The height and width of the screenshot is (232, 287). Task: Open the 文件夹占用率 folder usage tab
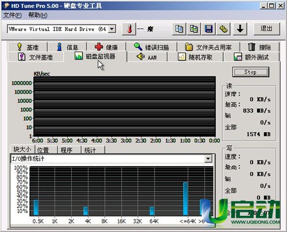tap(208, 47)
